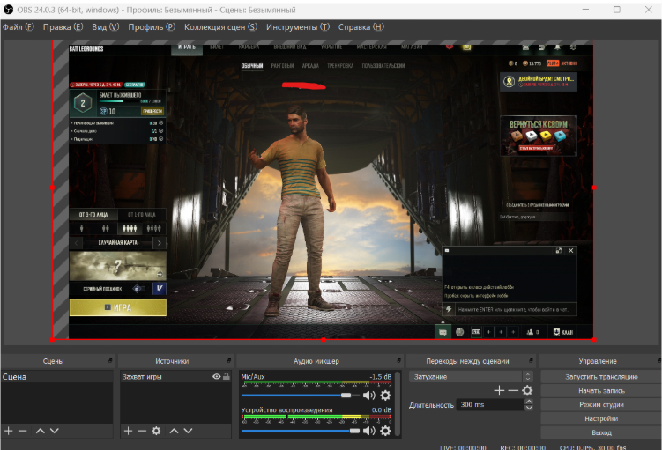Open the Инструменты menu
This screenshot has width=662, height=450.
[x=298, y=27]
